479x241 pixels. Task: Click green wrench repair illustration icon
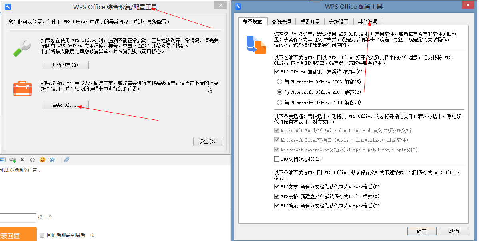[22, 47]
